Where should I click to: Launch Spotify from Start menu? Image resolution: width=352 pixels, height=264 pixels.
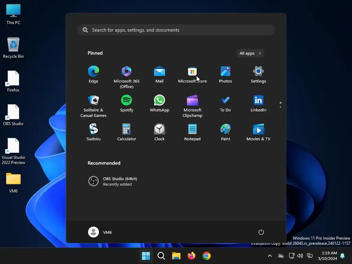(126, 103)
